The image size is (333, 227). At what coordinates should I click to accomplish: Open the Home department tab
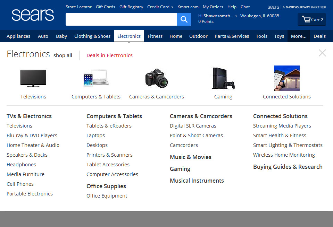176,36
